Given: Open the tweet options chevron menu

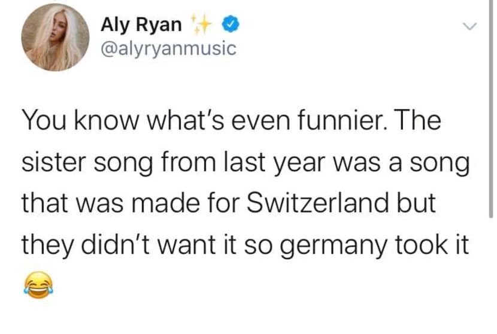Looking at the screenshot, I should pos(471,26).
